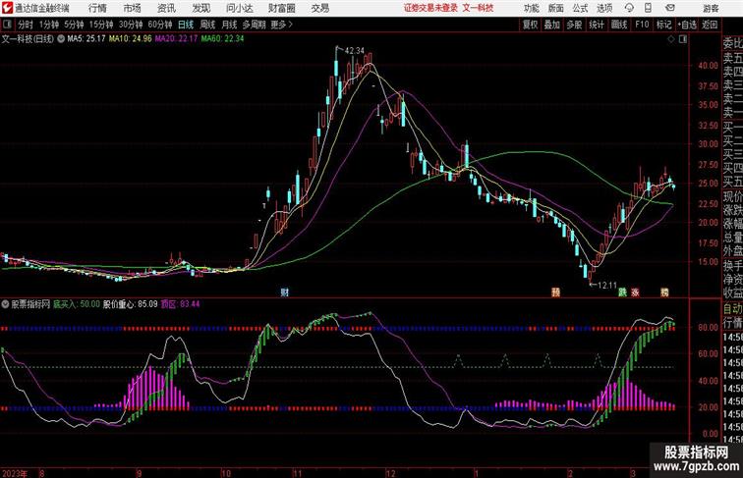Switch to 周线 weekly period
The image size is (743, 478).
(207, 25)
